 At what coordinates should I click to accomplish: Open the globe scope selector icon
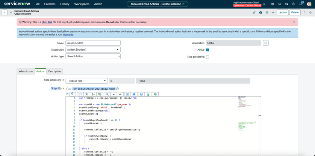point(273,4)
